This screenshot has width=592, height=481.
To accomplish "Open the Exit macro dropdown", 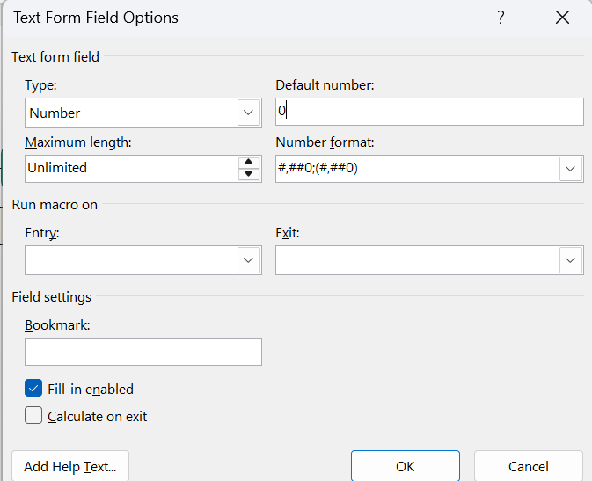I will (570, 260).
